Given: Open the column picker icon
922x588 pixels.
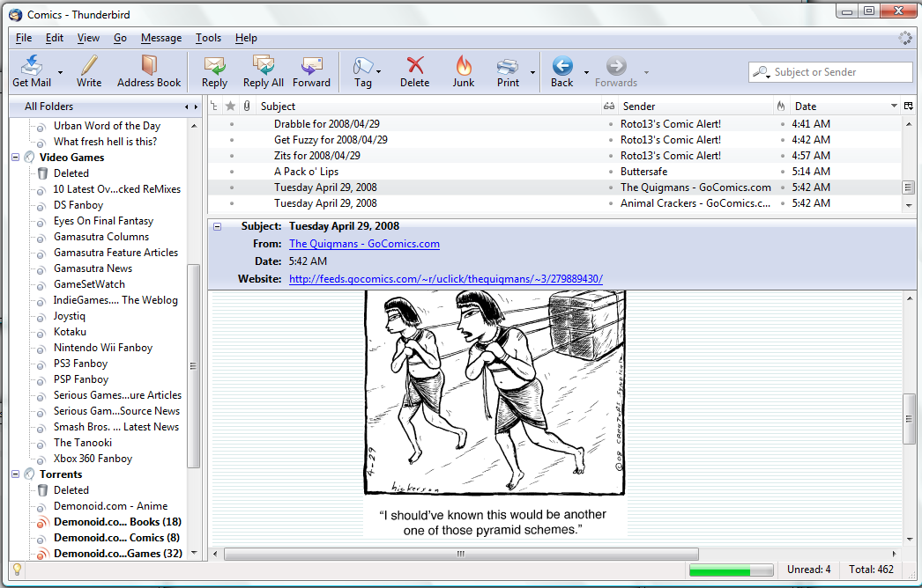Looking at the screenshot, I should [x=909, y=106].
